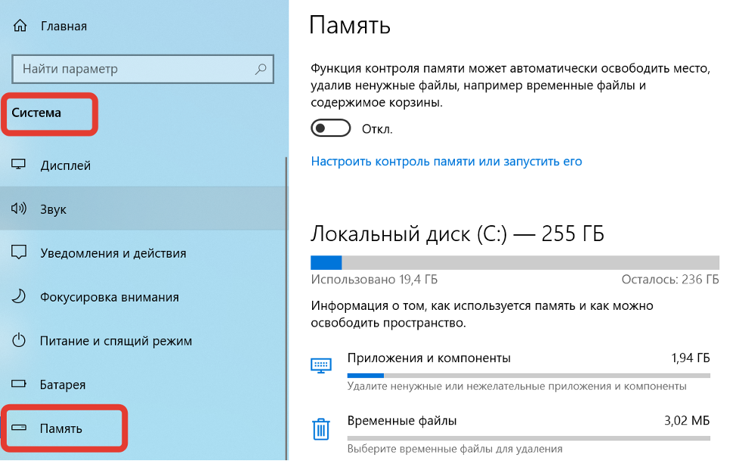Toggle the storage sense switch Откл.
The height and width of the screenshot is (461, 736).
click(330, 128)
